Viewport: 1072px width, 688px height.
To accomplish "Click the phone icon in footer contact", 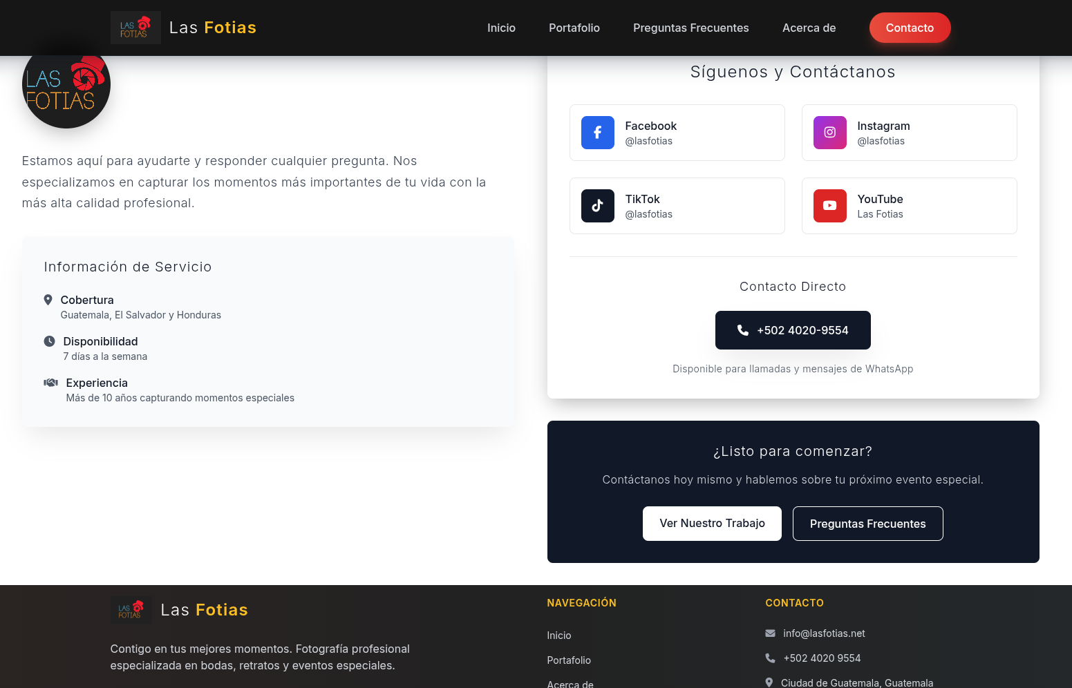I will pos(770,658).
